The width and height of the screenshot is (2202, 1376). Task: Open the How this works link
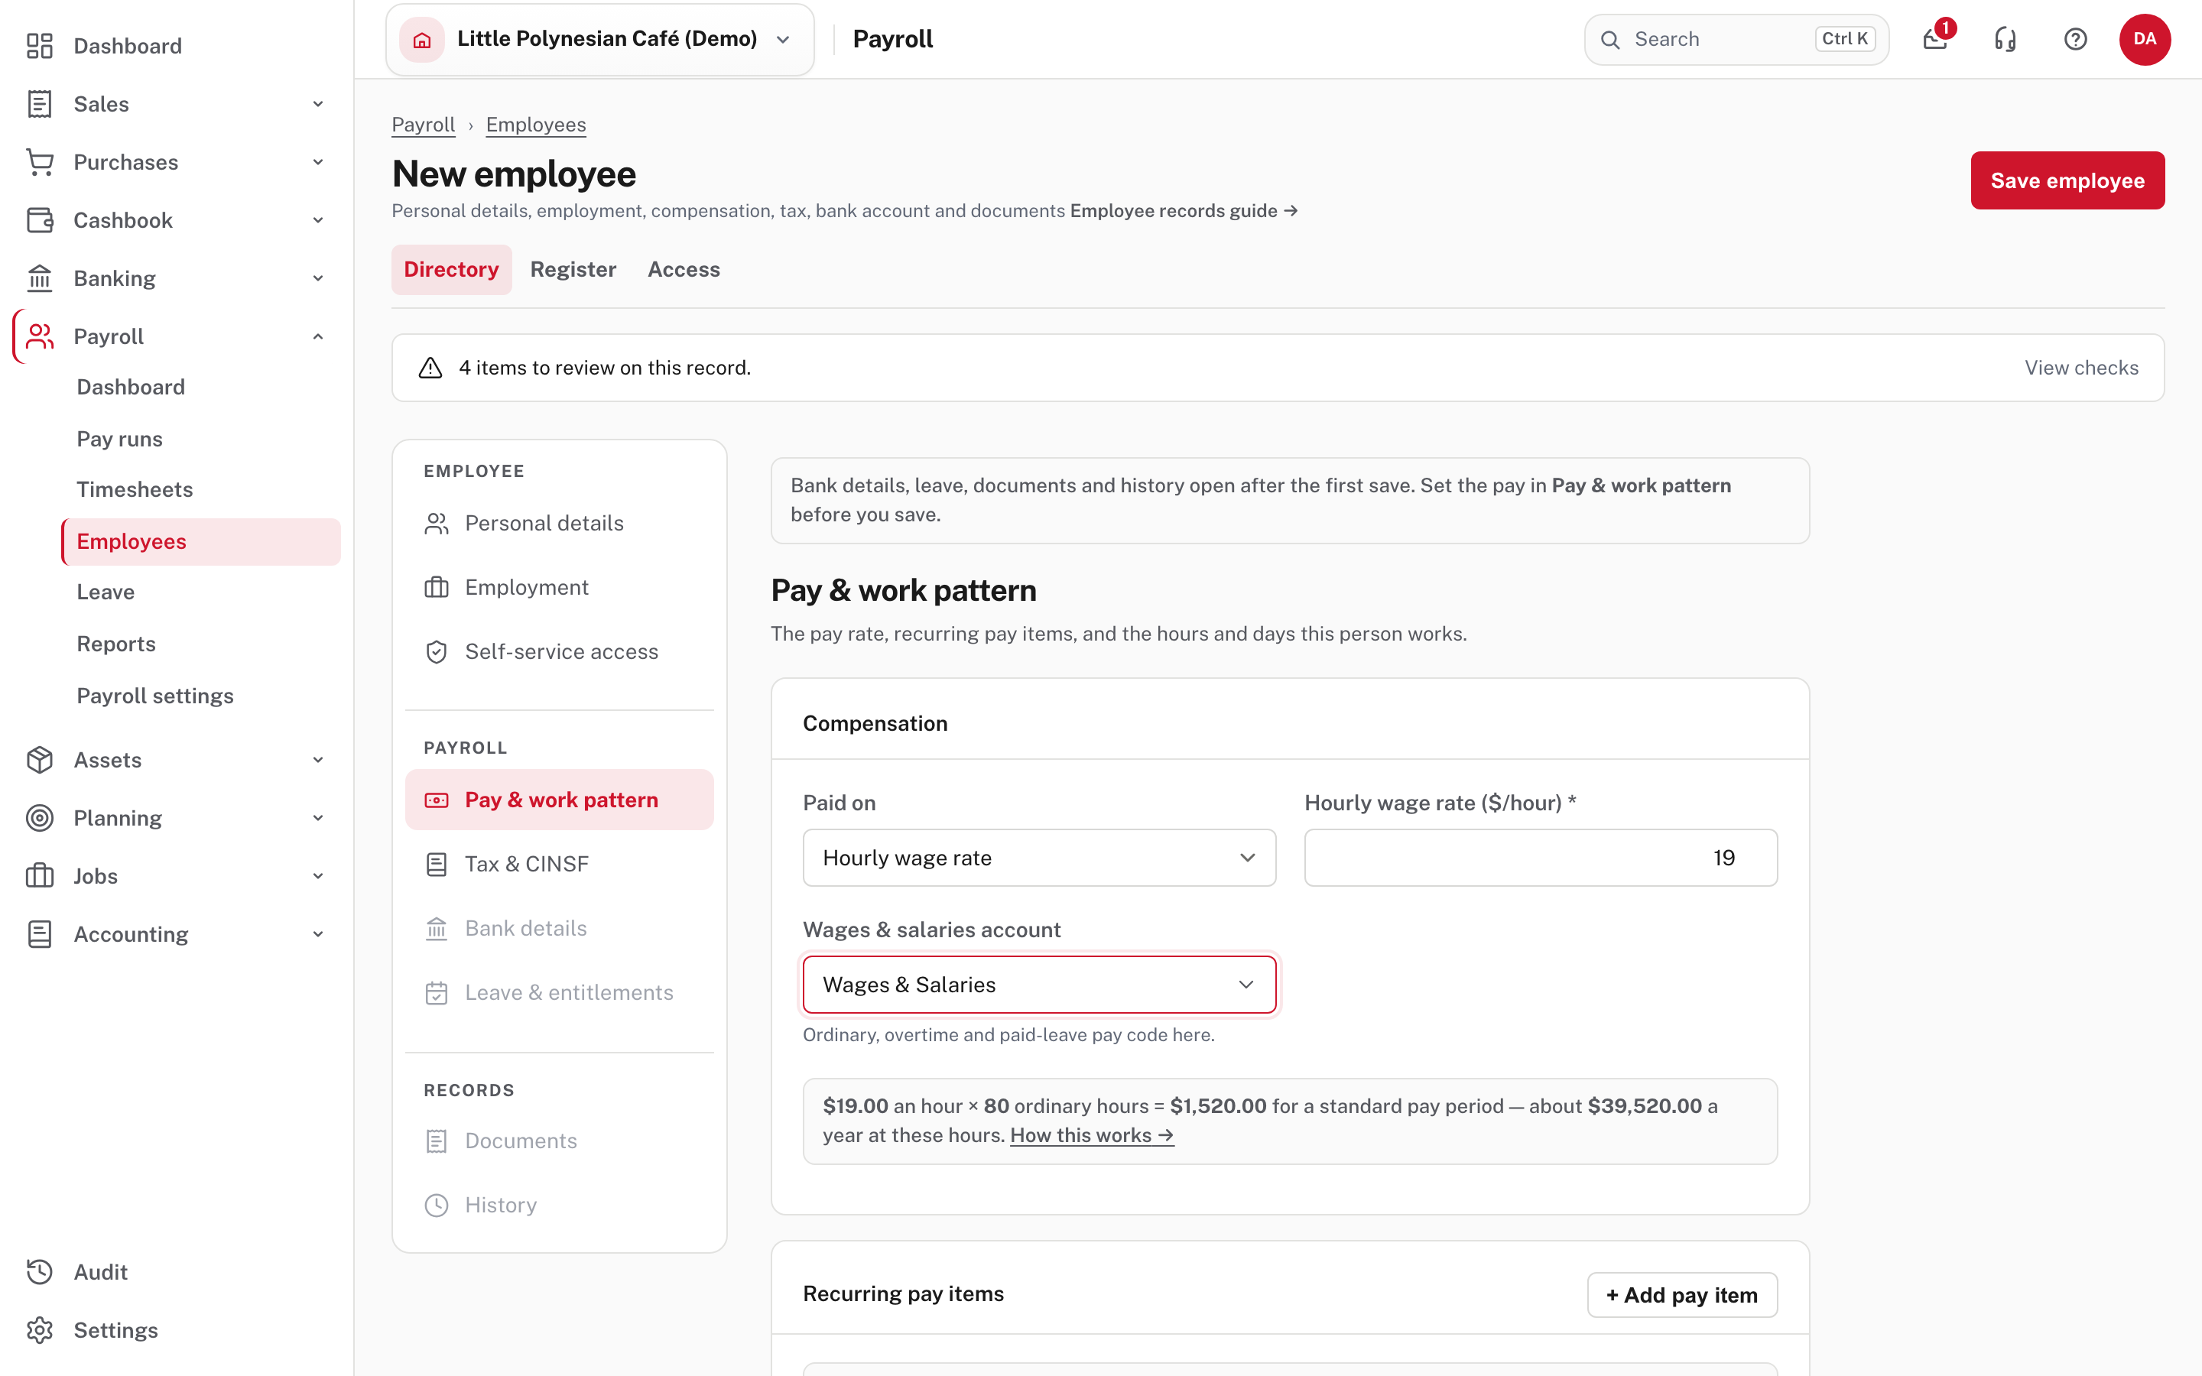coord(1092,1135)
